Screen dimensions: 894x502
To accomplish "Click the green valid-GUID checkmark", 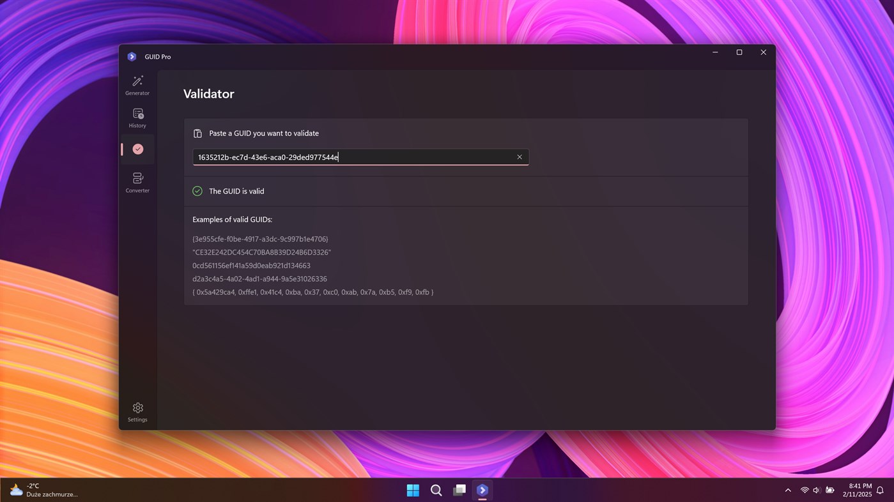I will click(x=197, y=190).
